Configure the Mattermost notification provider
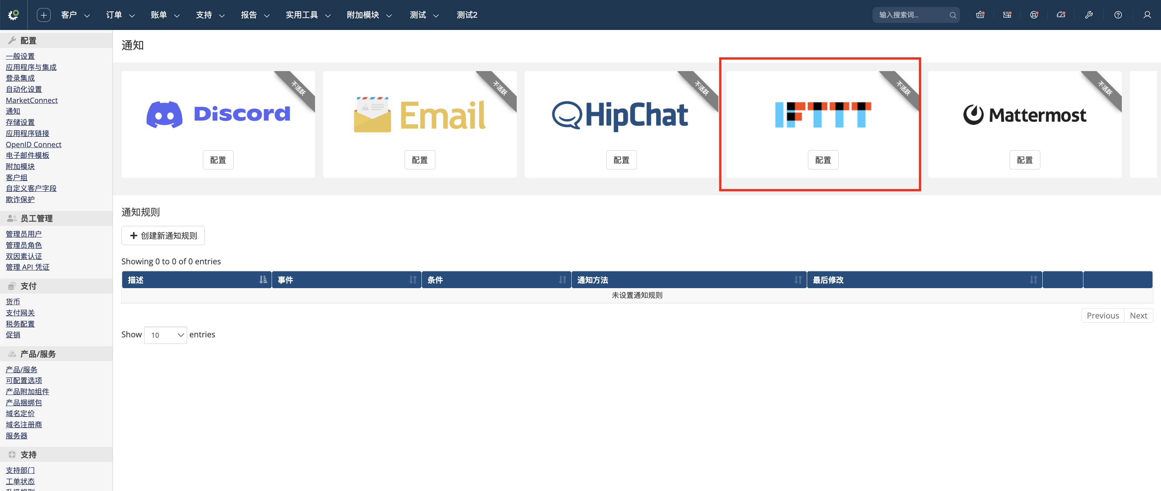1161x491 pixels. (x=1025, y=160)
